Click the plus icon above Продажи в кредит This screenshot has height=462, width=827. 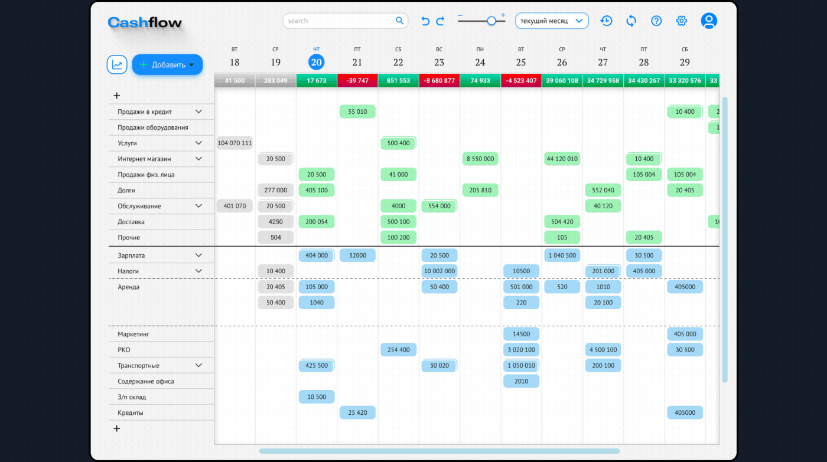[116, 96]
